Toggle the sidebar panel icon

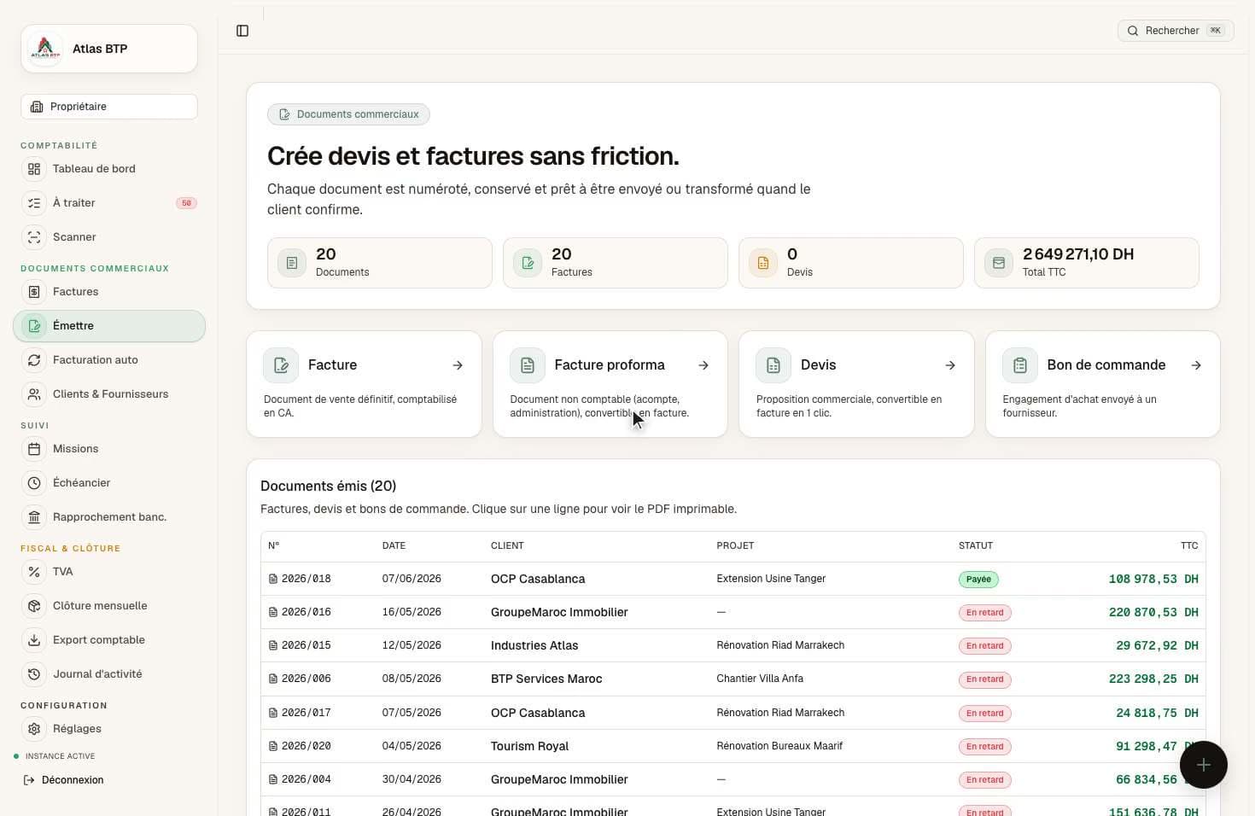[242, 31]
